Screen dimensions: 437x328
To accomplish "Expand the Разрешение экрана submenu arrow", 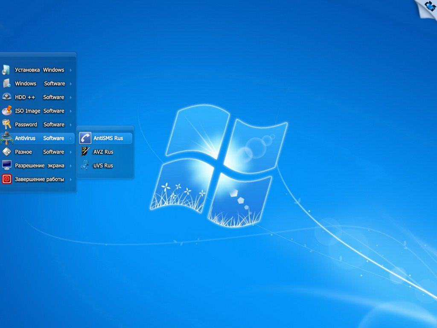I will pos(71,166).
